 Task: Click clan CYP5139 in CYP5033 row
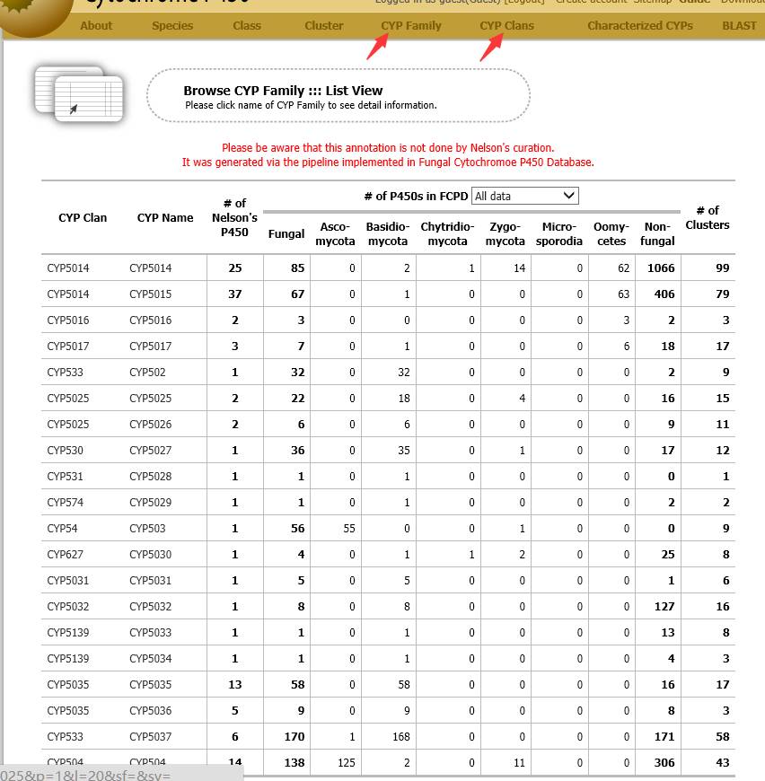67,633
